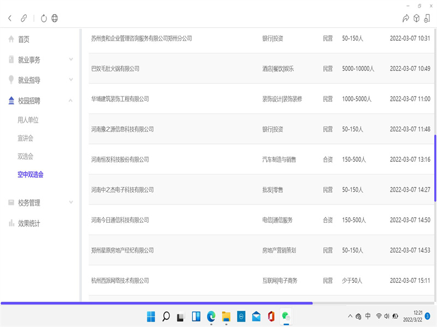Click the cube icon in top toolbar
Screen dimensions: 437x327
coord(416,18)
